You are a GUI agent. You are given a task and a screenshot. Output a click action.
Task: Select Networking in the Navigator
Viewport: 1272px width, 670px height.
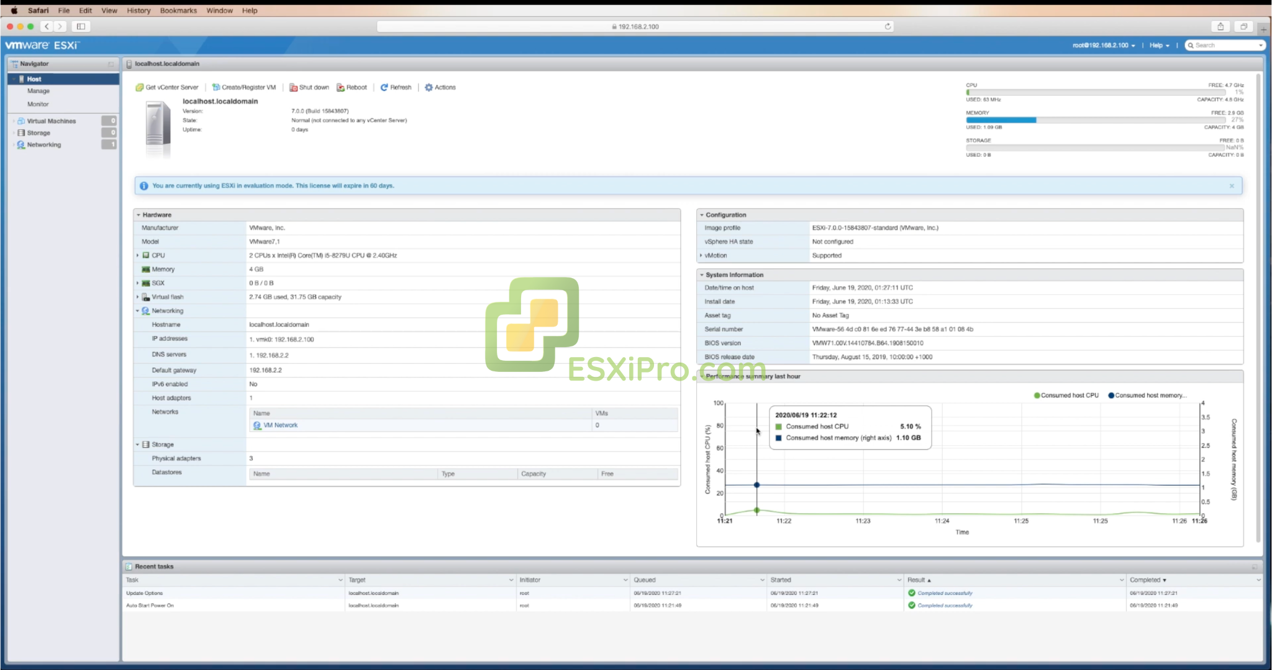pyautogui.click(x=45, y=145)
